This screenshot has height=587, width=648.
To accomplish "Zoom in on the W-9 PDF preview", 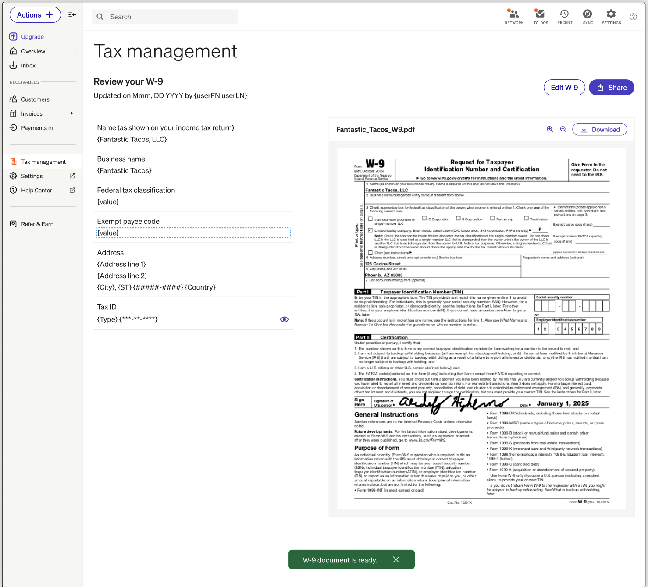I will 550,129.
